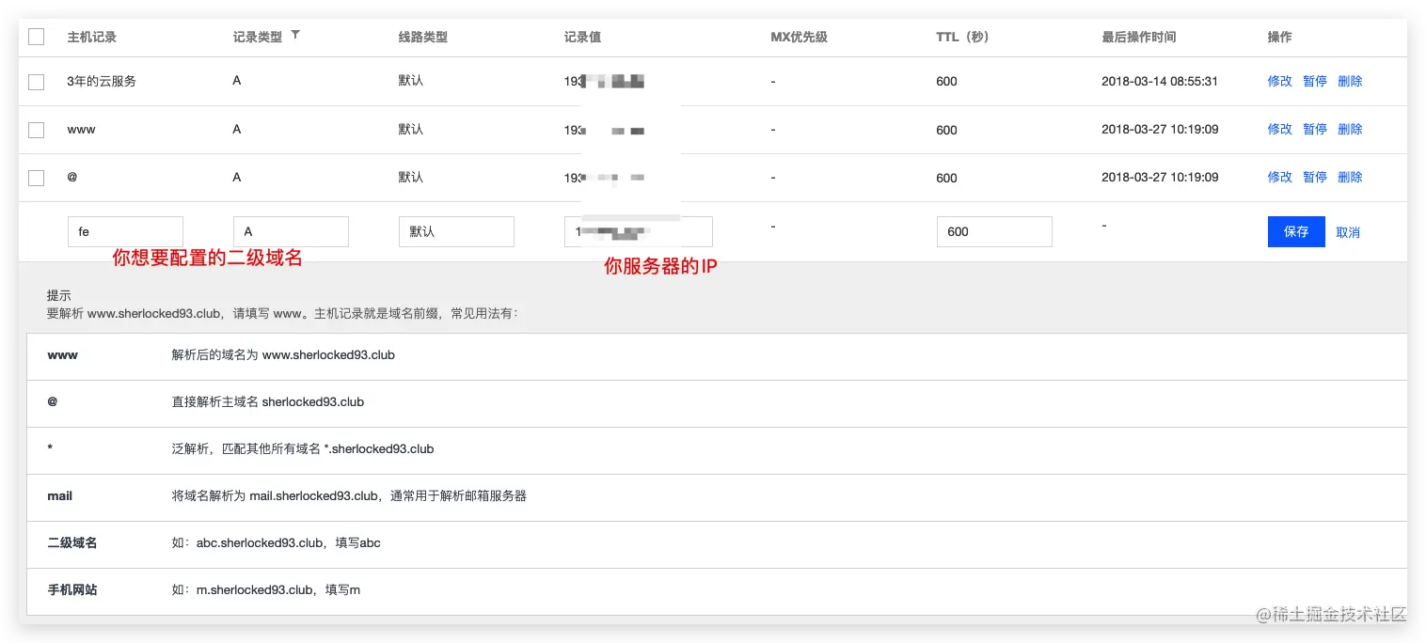The width and height of the screenshot is (1426, 643).
Task: Click the TTL（秒） column header
Action: [962, 37]
